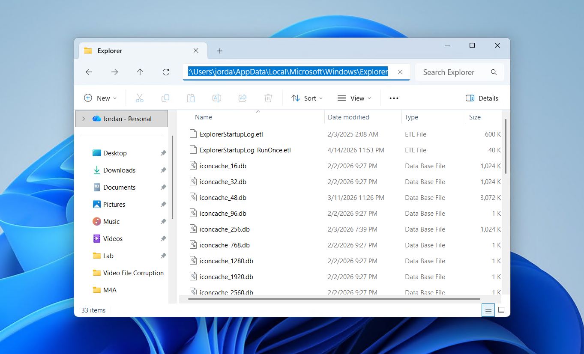Open the New dropdown menu

(x=100, y=98)
